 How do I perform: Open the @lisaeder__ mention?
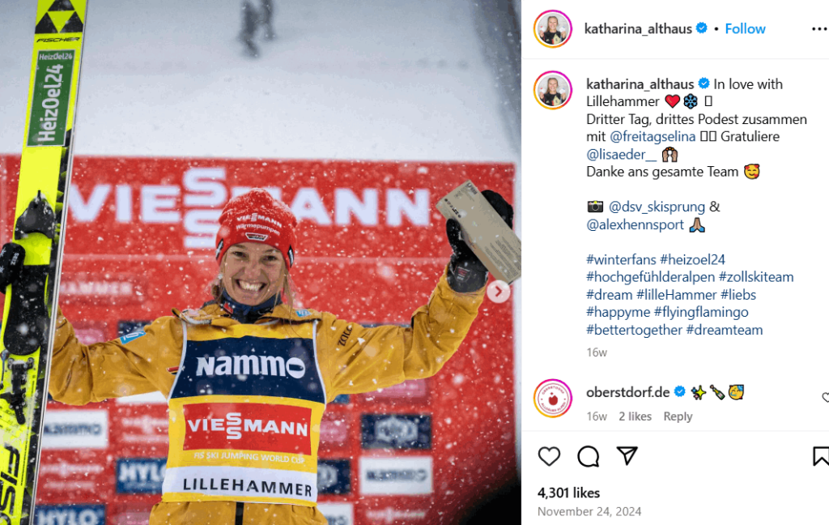point(621,155)
